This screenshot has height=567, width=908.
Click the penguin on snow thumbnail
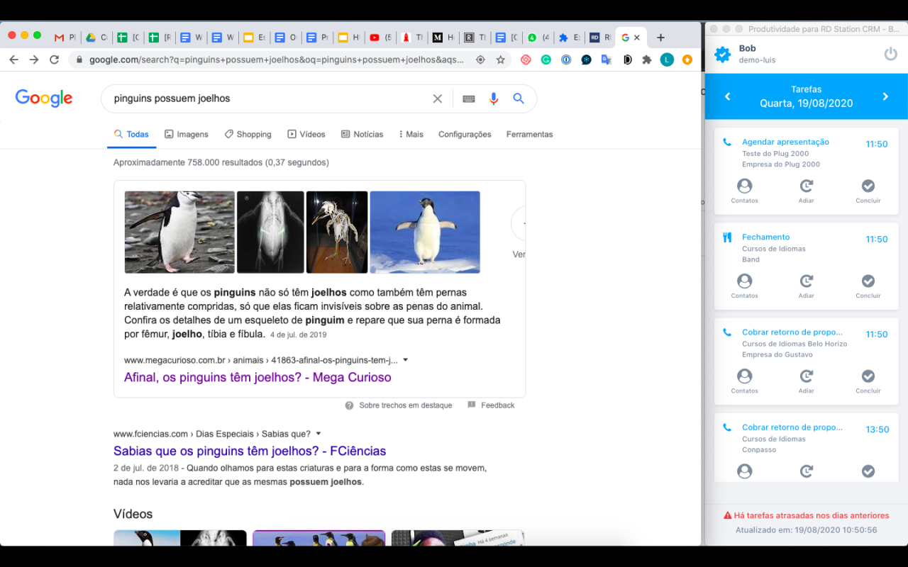(x=425, y=232)
